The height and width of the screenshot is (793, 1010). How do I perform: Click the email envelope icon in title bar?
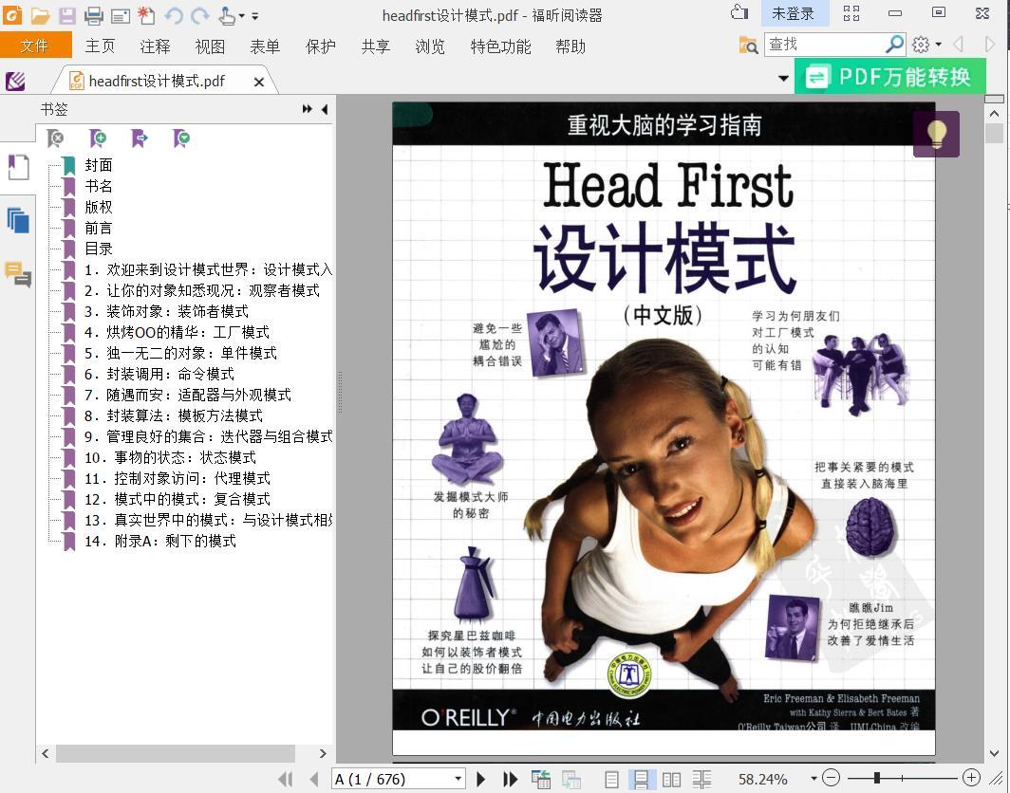coord(121,15)
